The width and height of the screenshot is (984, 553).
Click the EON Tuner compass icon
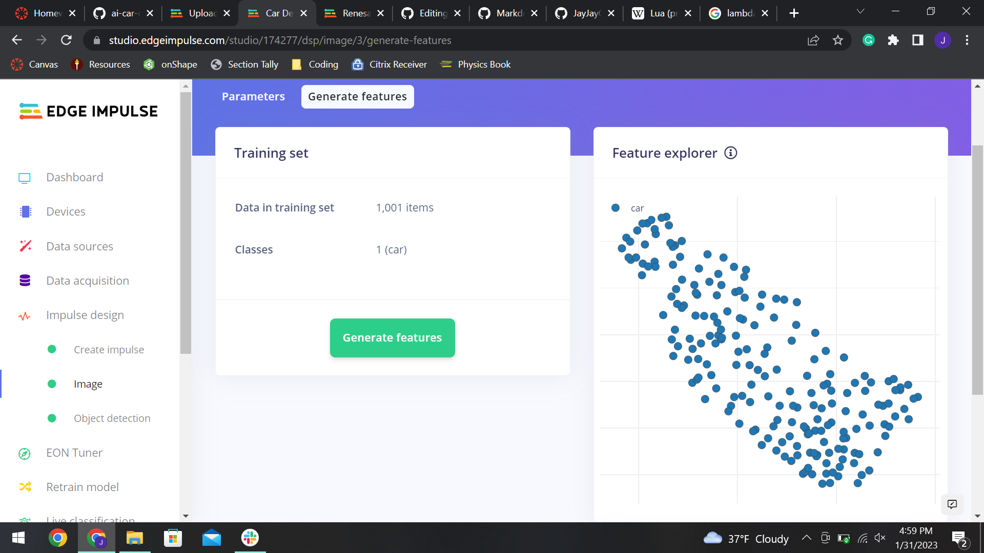coord(25,454)
